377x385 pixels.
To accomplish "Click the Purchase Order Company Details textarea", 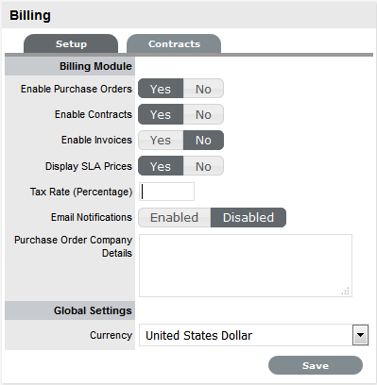I will [246, 265].
